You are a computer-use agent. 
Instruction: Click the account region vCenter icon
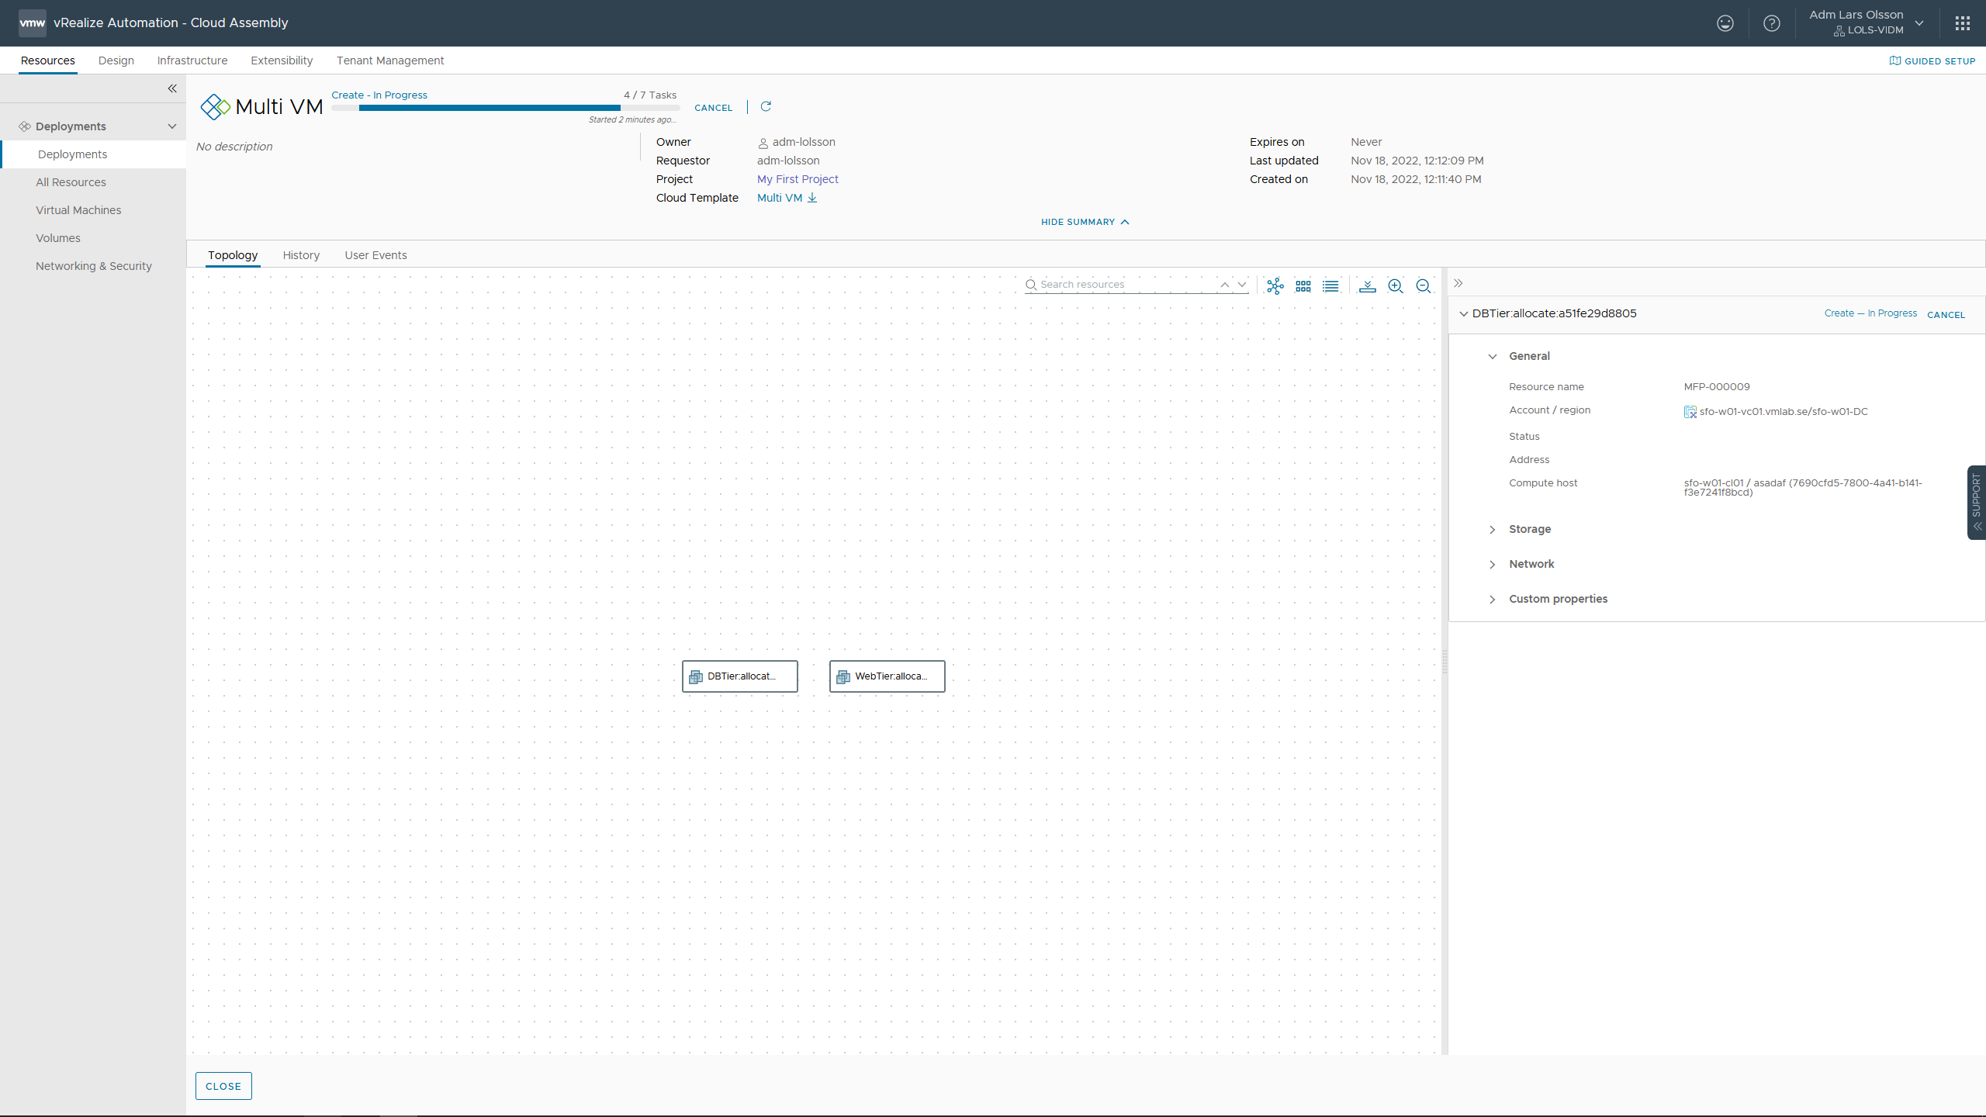1690,412
